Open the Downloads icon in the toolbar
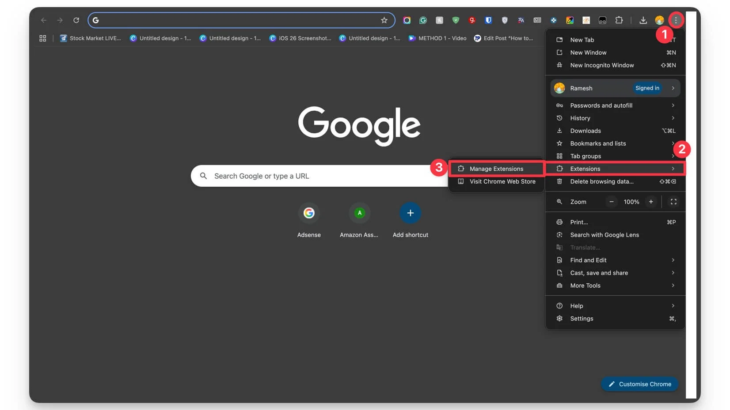The height and width of the screenshot is (410, 730). pyautogui.click(x=643, y=20)
